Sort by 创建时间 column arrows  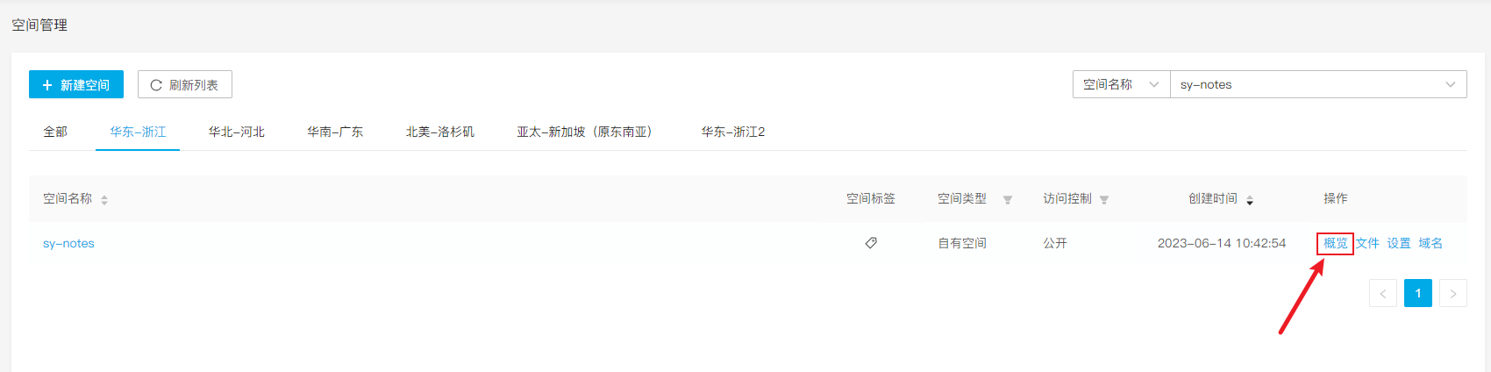pos(1250,200)
